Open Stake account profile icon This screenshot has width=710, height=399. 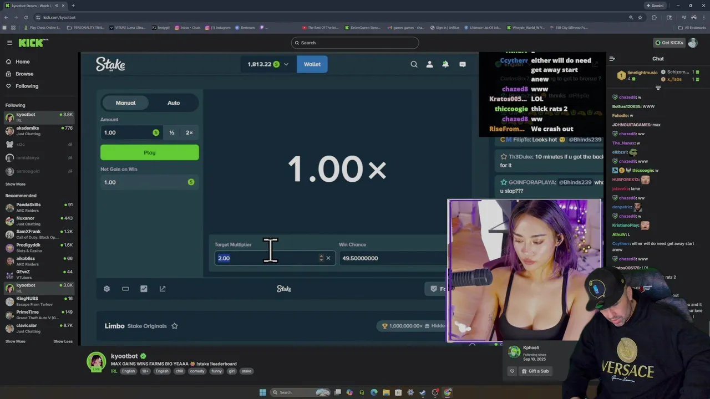pos(429,64)
